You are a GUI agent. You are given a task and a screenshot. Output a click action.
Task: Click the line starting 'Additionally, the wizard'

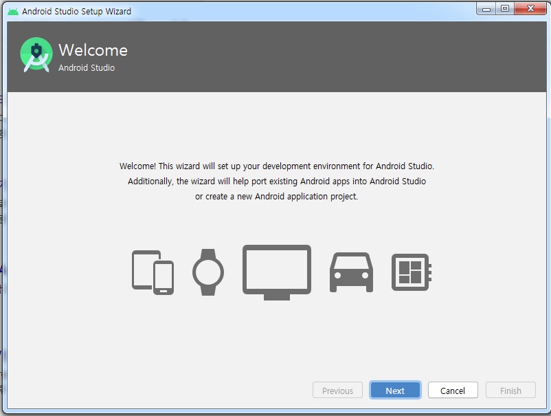277,181
